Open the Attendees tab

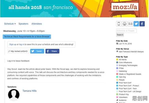(37, 24)
